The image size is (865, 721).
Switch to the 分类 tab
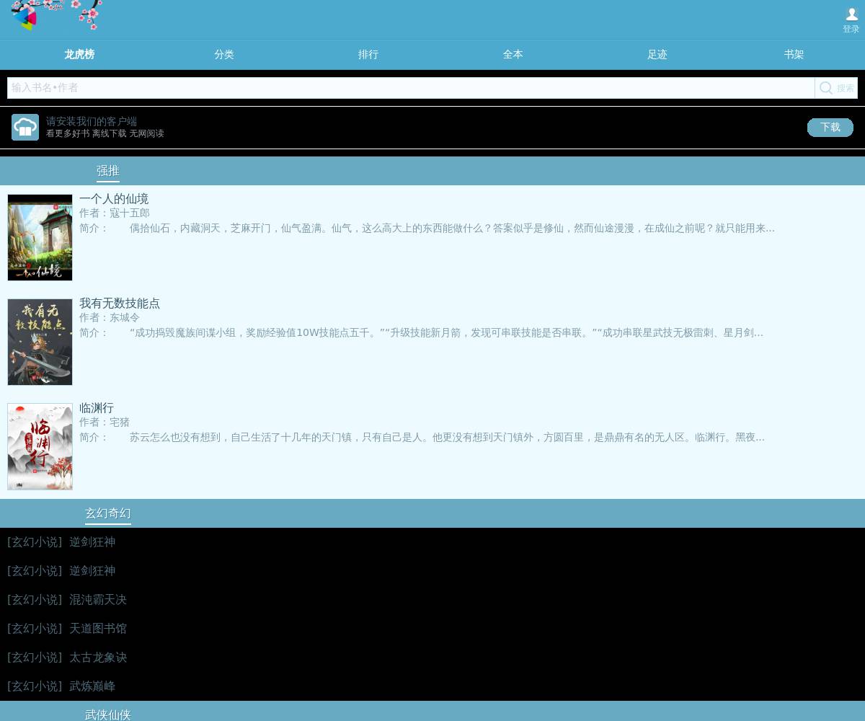[x=224, y=55]
